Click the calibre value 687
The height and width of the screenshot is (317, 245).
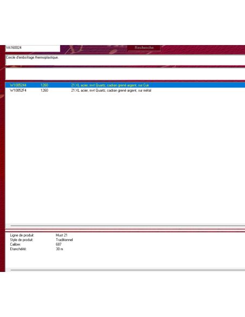pyautogui.click(x=59, y=245)
